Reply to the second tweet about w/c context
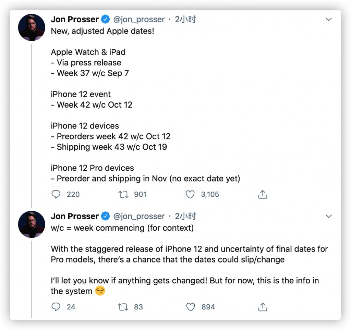 click(x=57, y=307)
